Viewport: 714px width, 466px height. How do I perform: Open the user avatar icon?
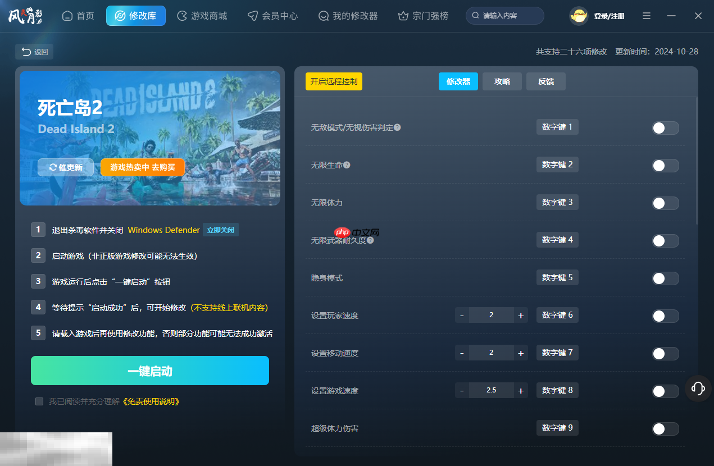[x=579, y=16]
